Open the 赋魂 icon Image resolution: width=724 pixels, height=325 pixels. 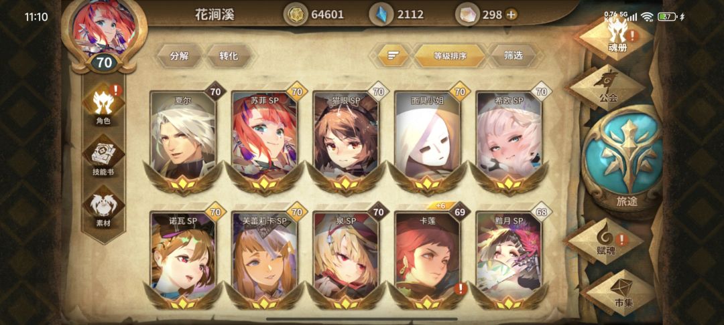click(606, 240)
